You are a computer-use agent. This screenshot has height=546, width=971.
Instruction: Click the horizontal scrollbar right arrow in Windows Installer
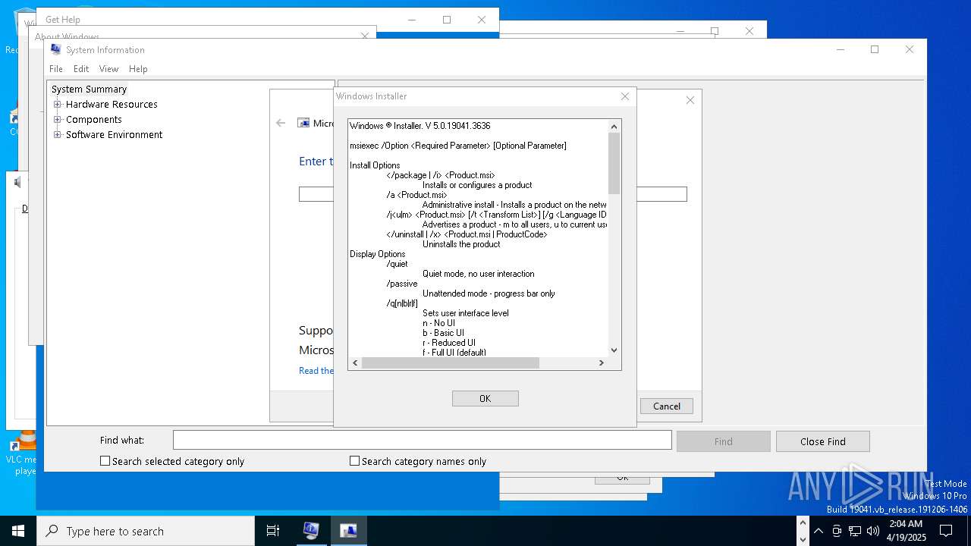coord(602,363)
